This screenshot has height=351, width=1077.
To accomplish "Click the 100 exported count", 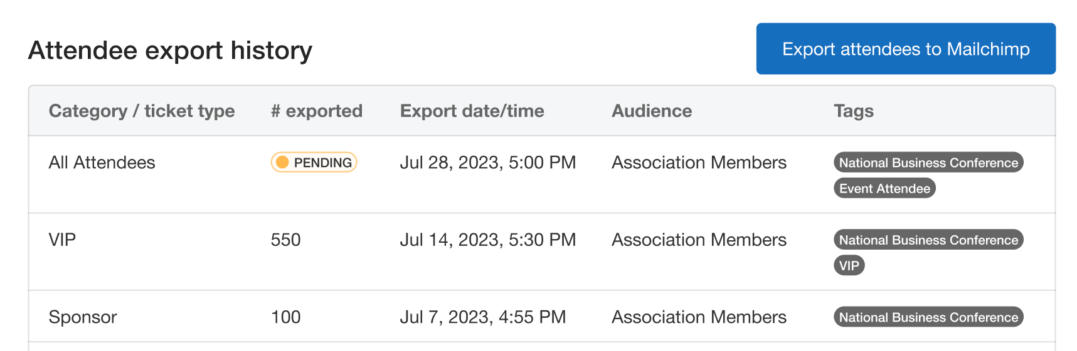I will click(x=285, y=317).
